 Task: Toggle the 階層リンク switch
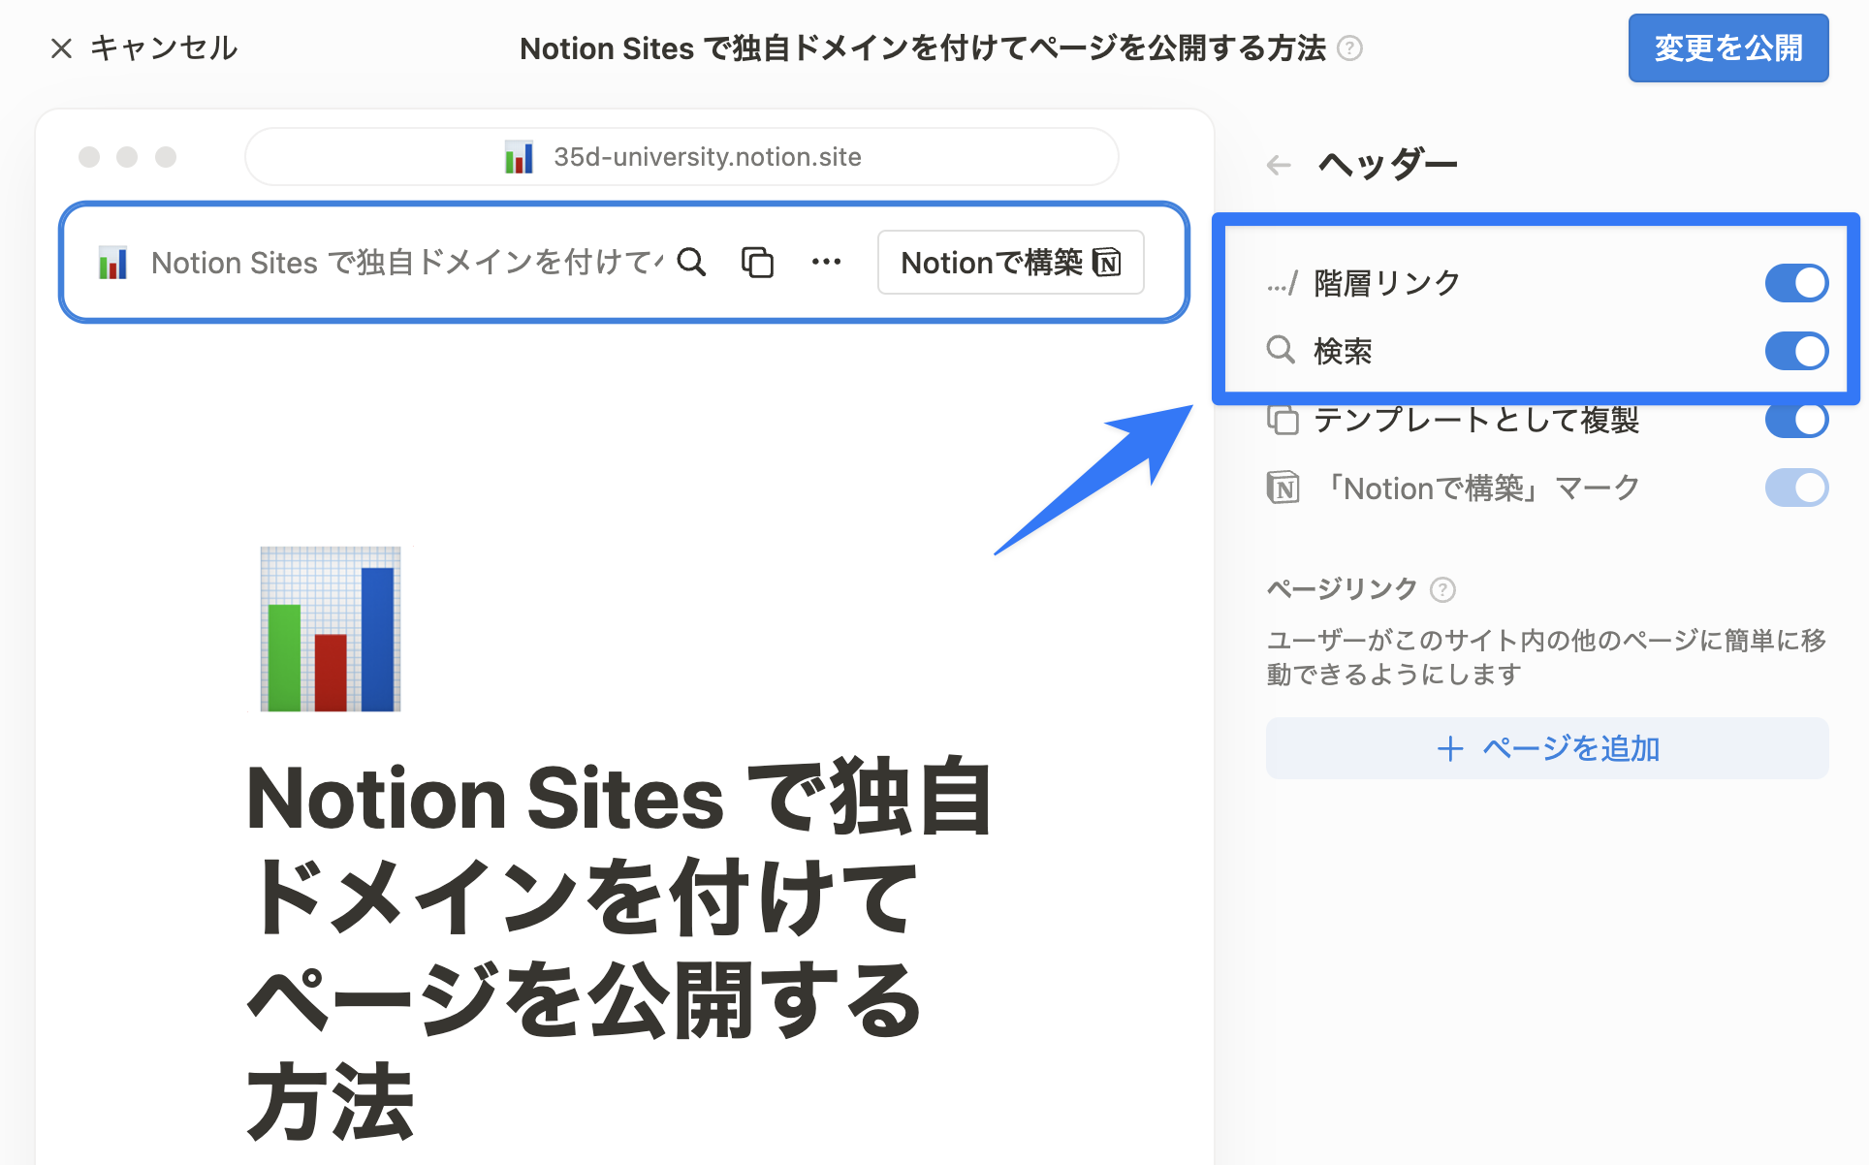pos(1796,284)
